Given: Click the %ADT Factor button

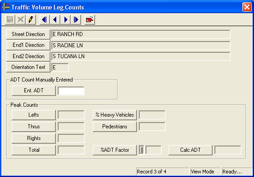Looking at the screenshot, I should [115, 150].
